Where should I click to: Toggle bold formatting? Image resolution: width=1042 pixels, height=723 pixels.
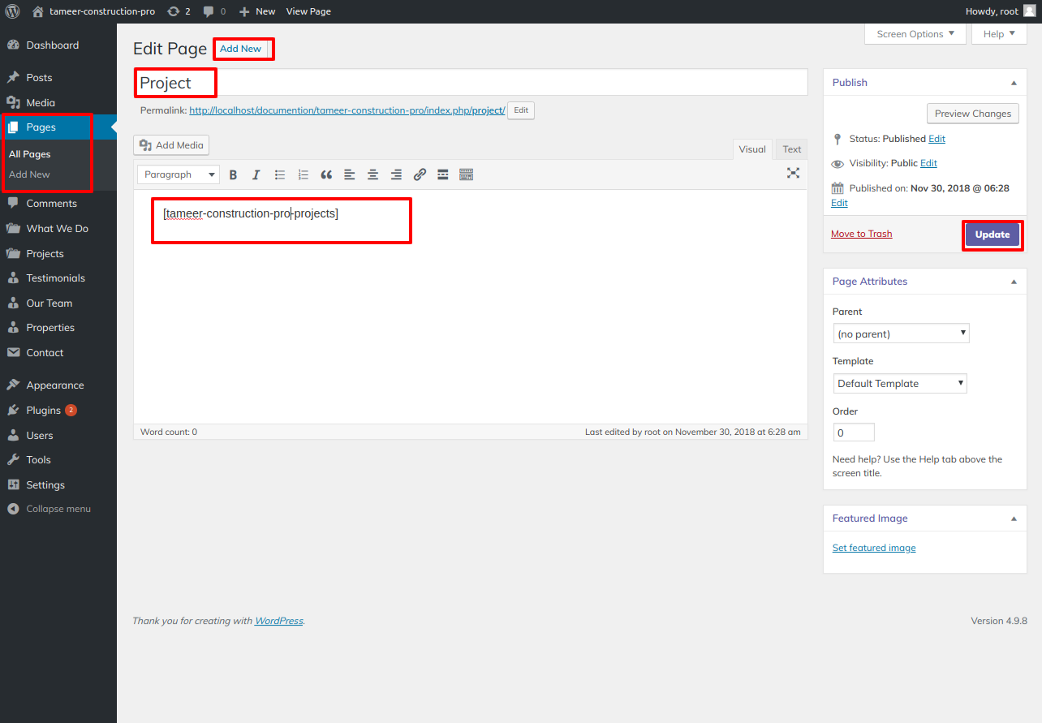[233, 174]
